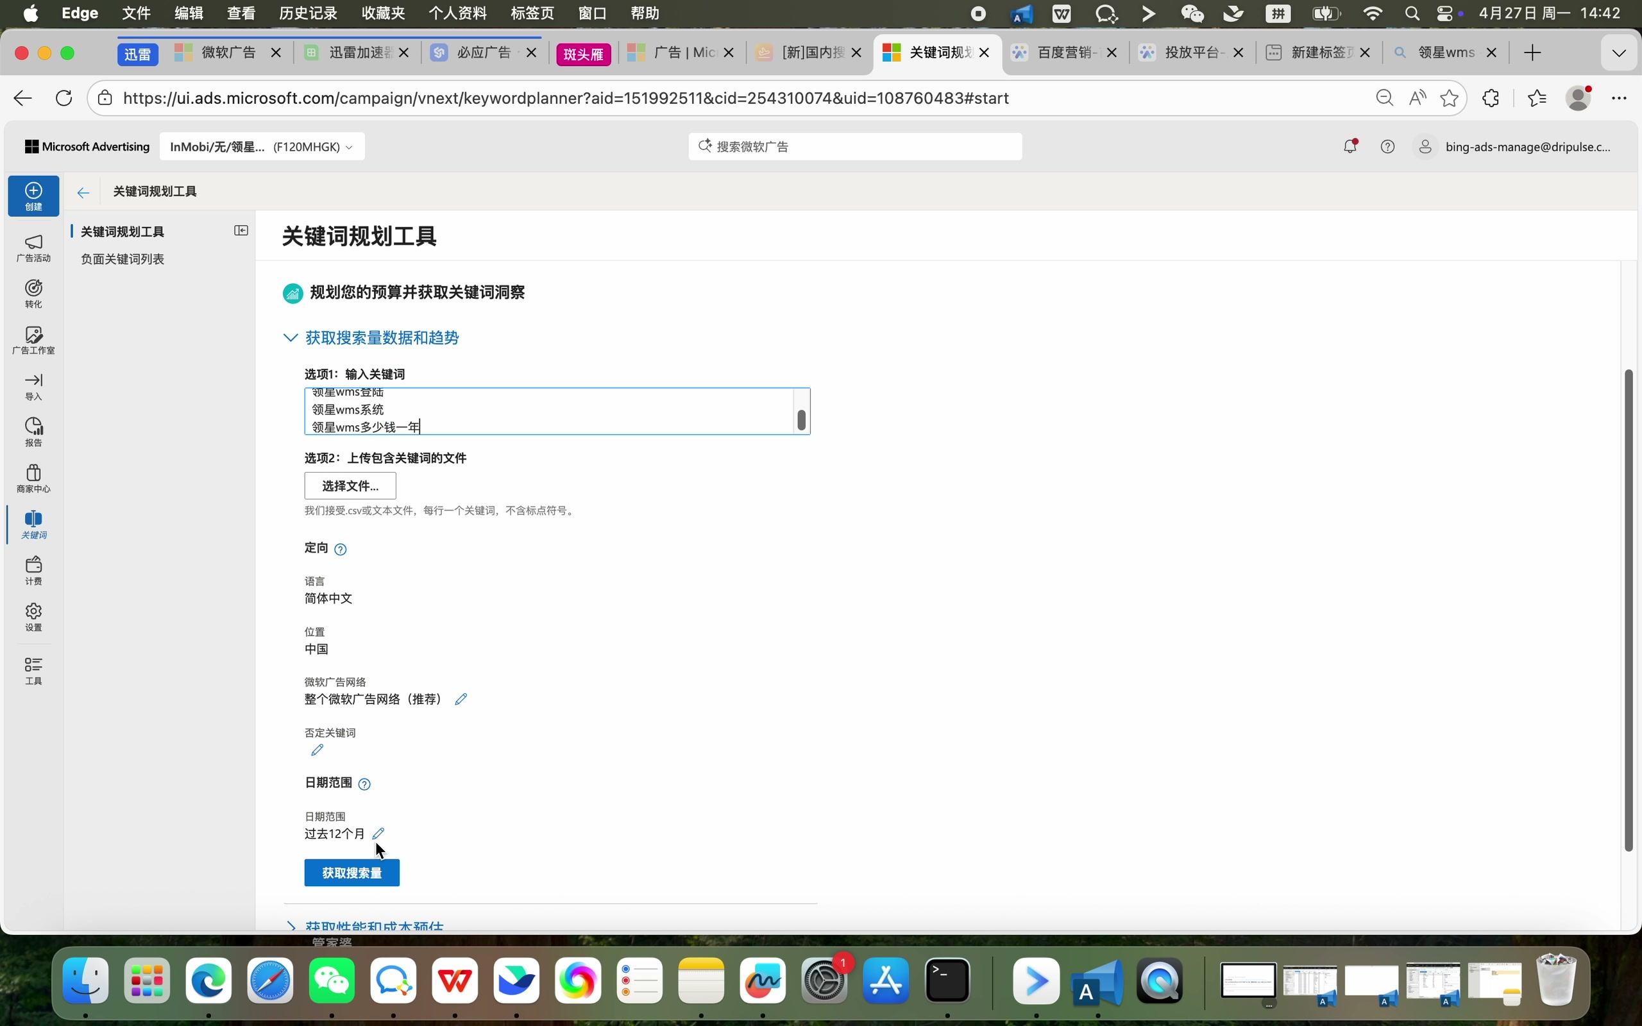Switch to 百度营销 browser tab
Screen dimensions: 1642x1026
tap(1063, 53)
